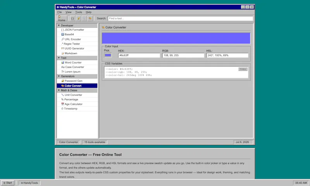Viewport: 310px width, 186px height.
Task: Click the Color Converter icon in panel header
Action: (103, 27)
